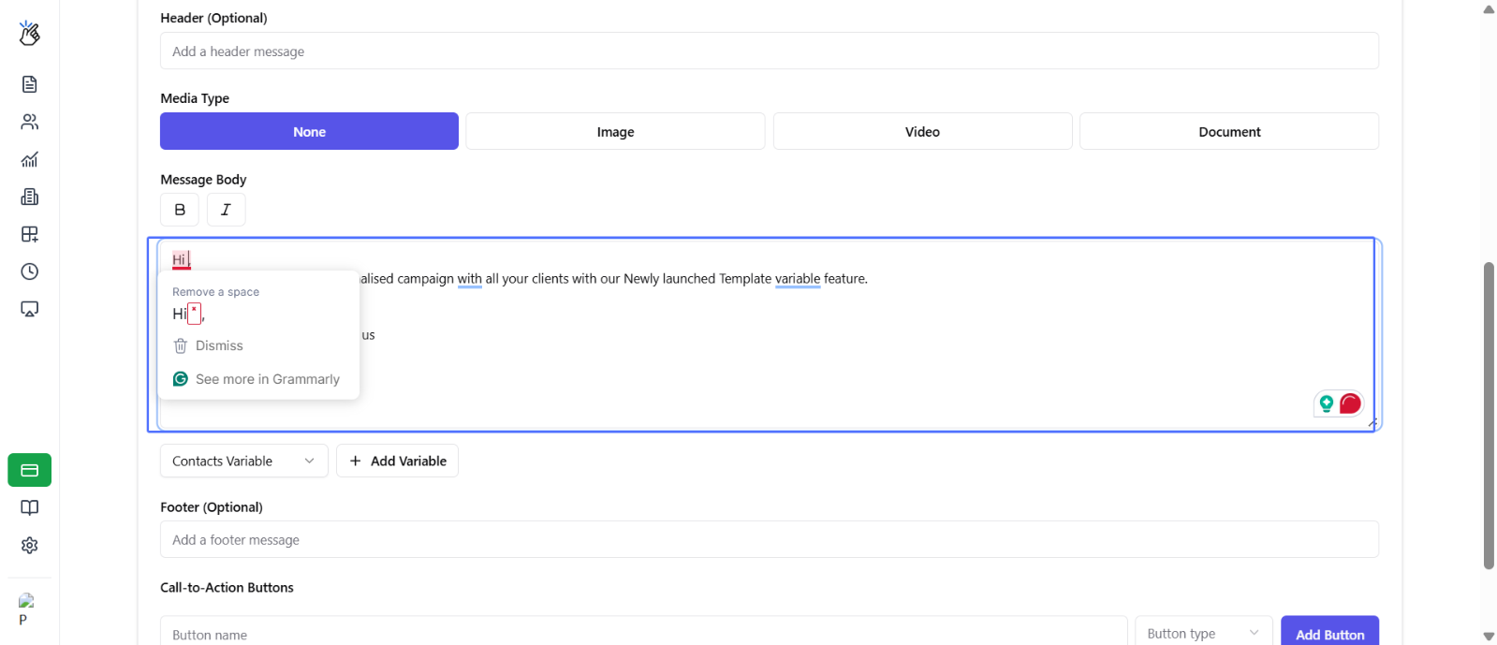Toggle bold formatting in Message Body
Screen dimensions: 1497x645
pos(180,210)
